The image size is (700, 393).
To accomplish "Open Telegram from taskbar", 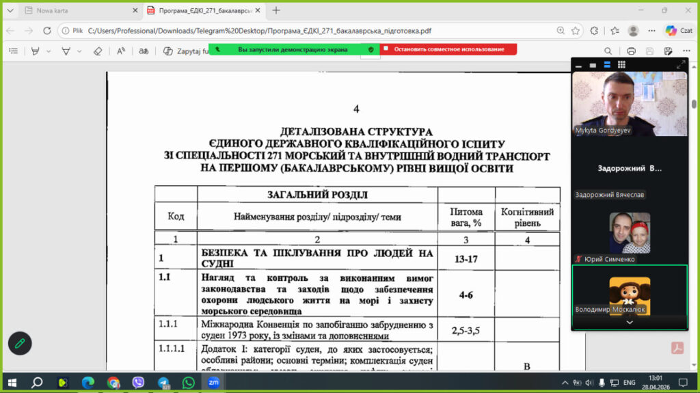I will click(163, 383).
